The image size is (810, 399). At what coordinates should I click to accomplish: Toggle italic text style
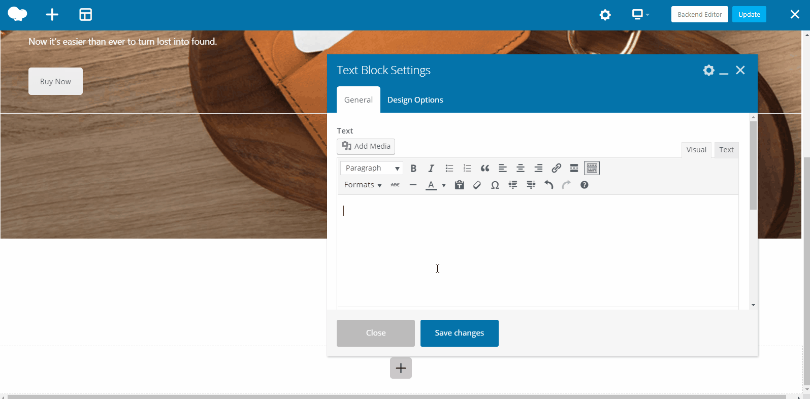point(431,169)
